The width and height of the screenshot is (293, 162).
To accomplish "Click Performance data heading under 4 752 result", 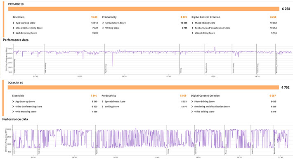I will (x=15, y=119).
